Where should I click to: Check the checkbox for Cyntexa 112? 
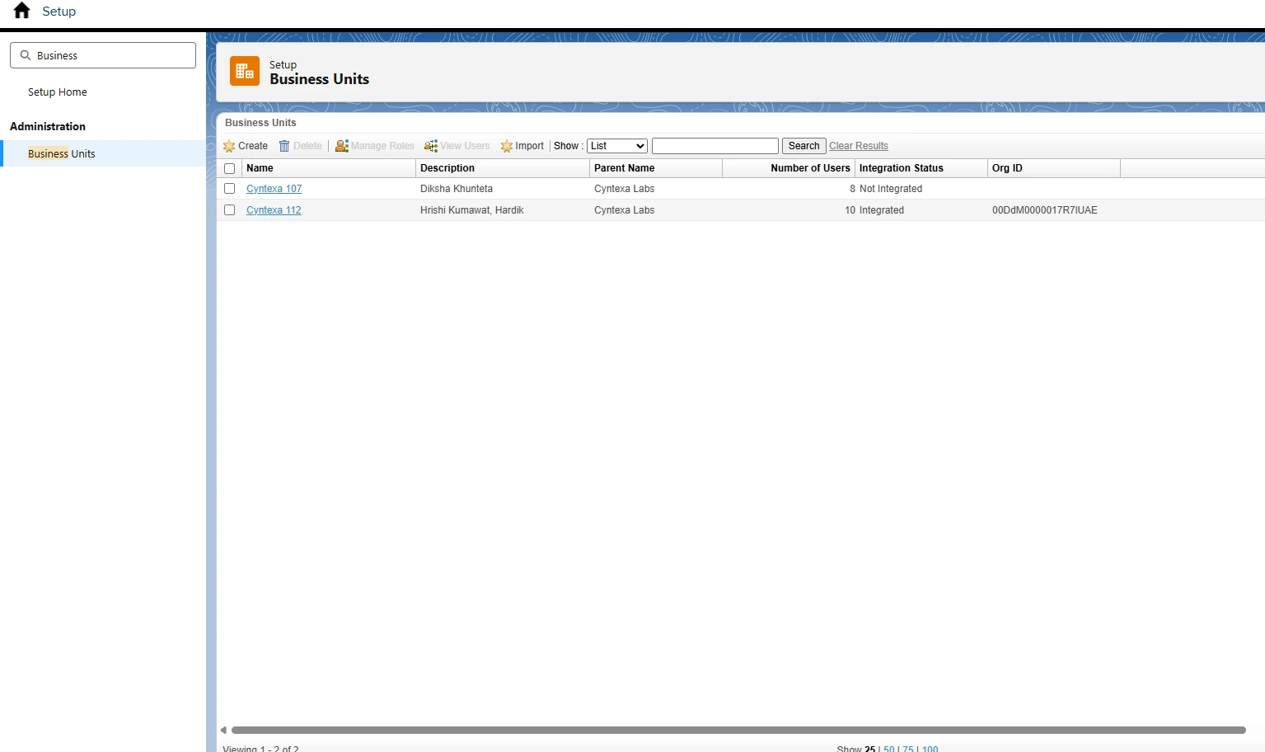pos(229,209)
